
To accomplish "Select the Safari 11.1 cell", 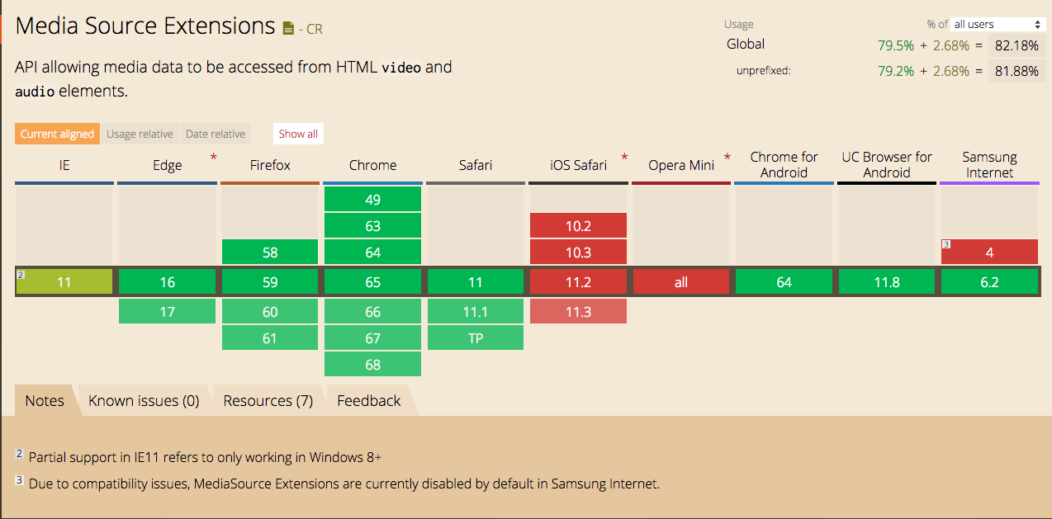I will 476,311.
